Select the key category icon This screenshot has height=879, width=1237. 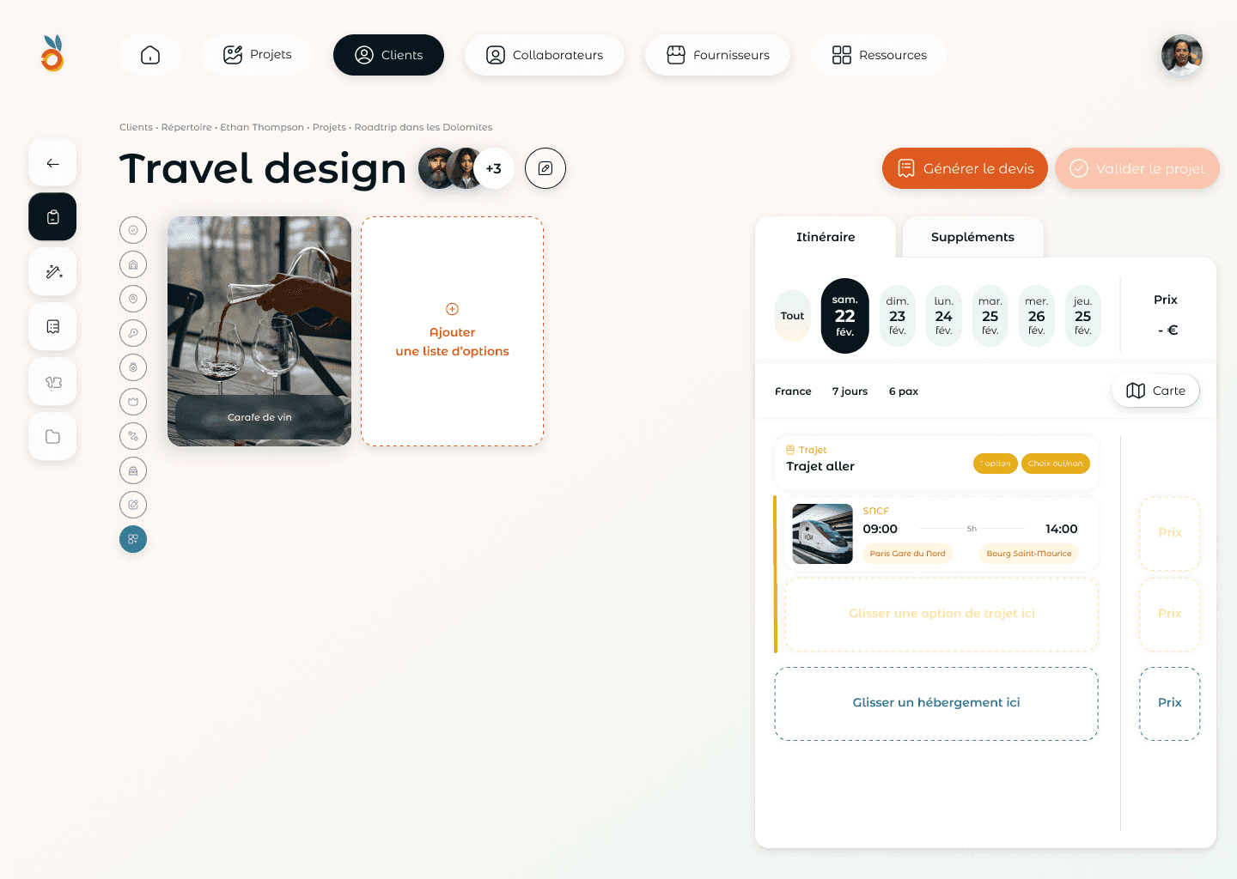click(133, 333)
